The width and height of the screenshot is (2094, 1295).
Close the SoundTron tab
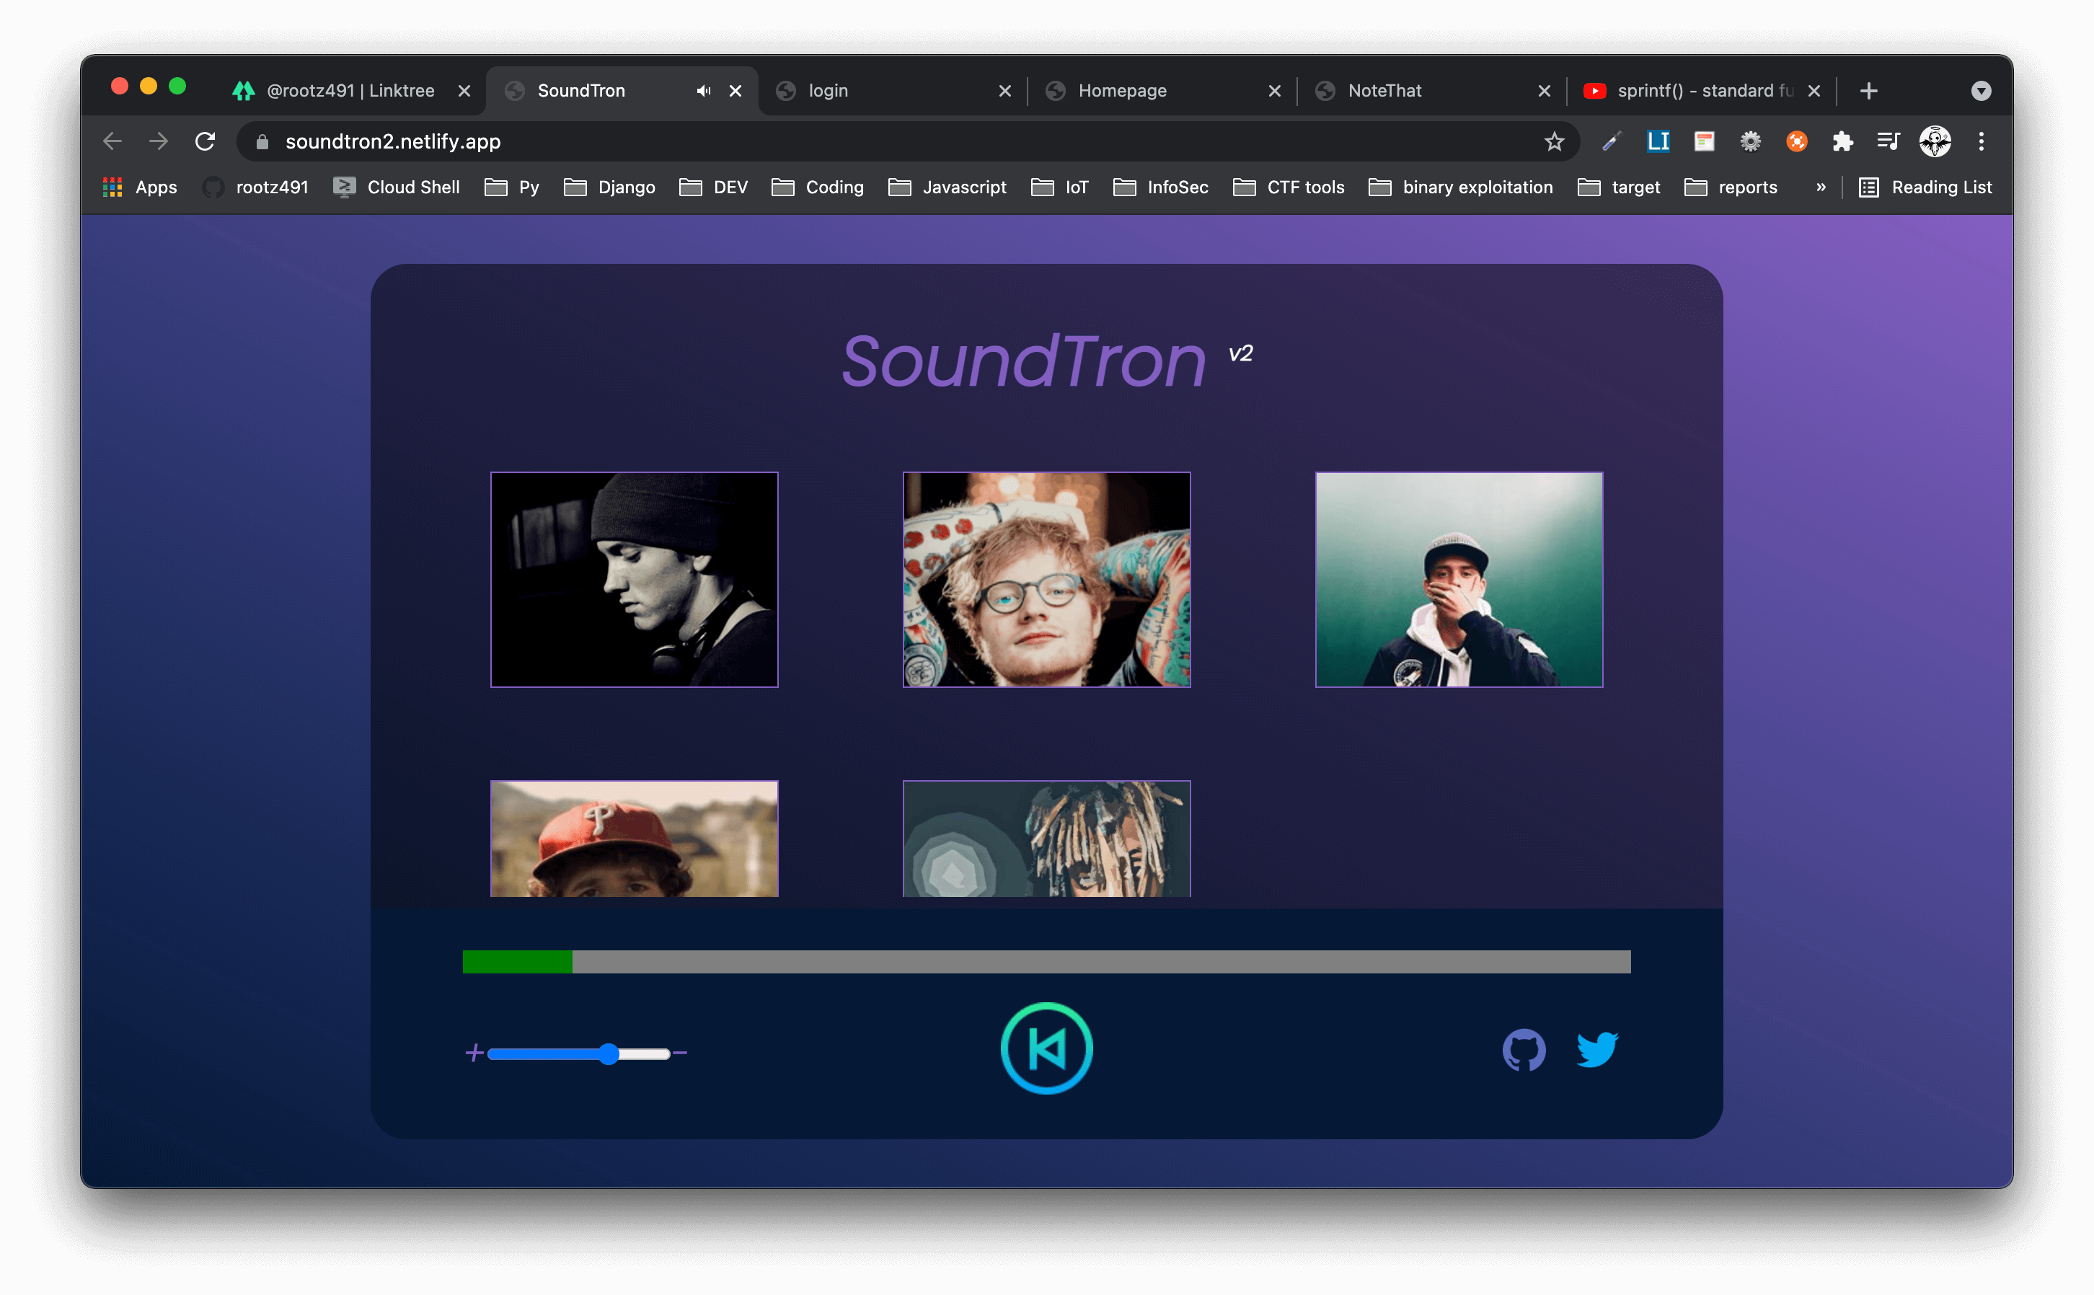coord(735,91)
